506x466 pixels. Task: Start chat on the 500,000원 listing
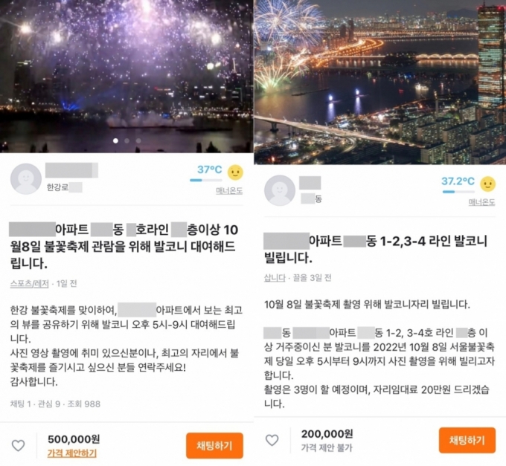pos(214,446)
